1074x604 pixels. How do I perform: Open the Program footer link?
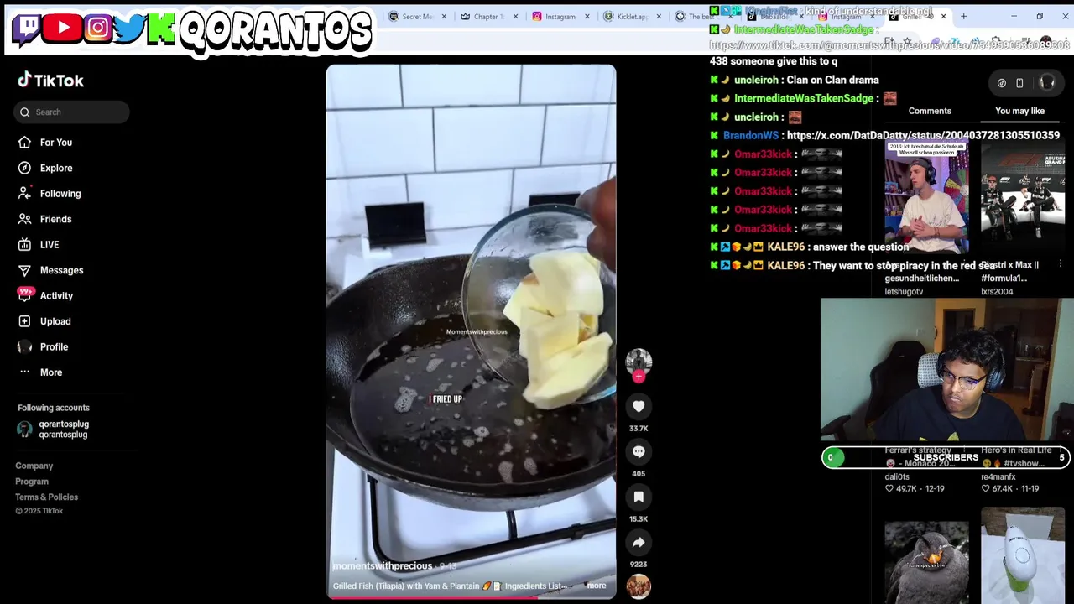32,482
